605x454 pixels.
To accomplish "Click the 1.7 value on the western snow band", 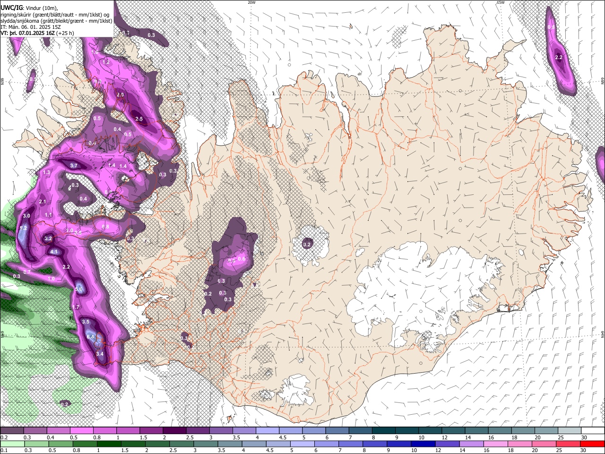I will (x=76, y=307).
